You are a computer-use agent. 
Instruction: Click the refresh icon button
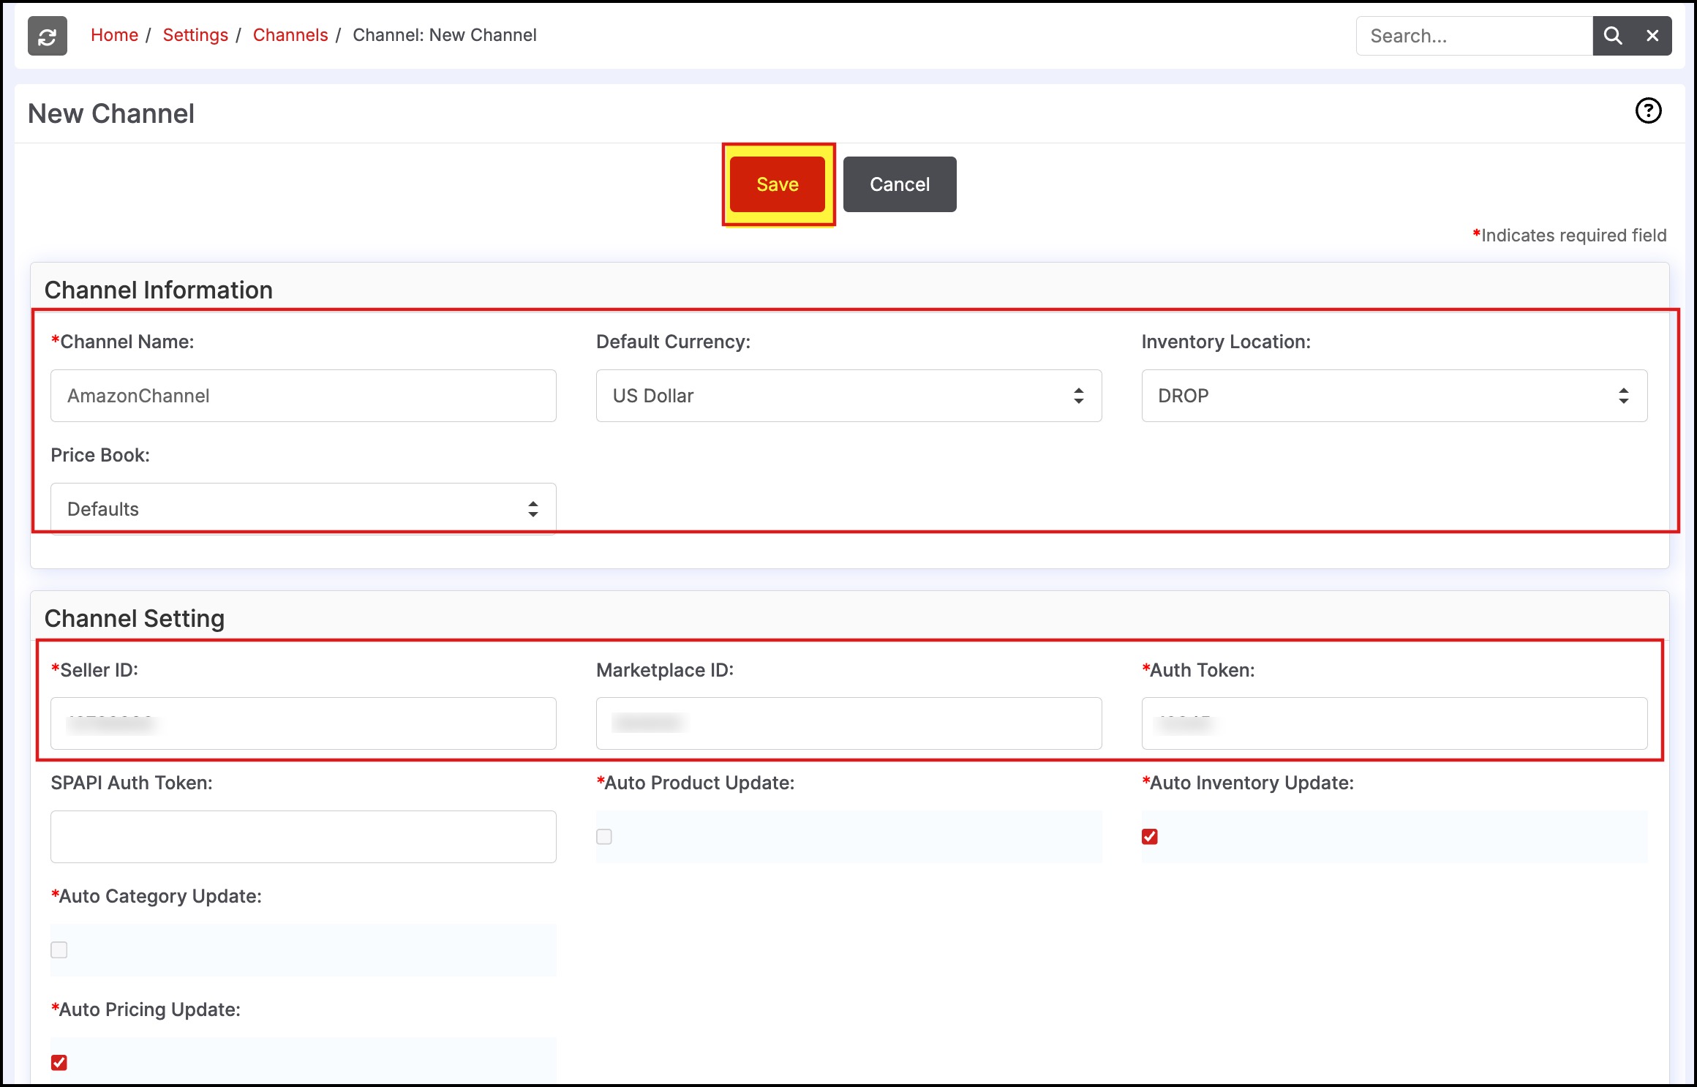point(48,36)
